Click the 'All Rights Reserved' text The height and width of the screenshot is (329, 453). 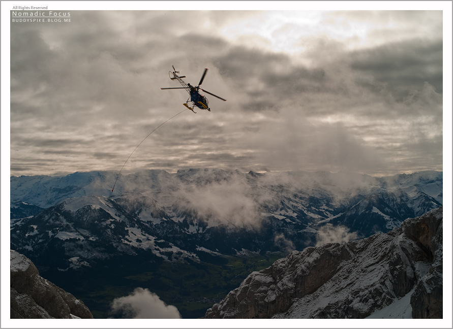[x=30, y=8]
